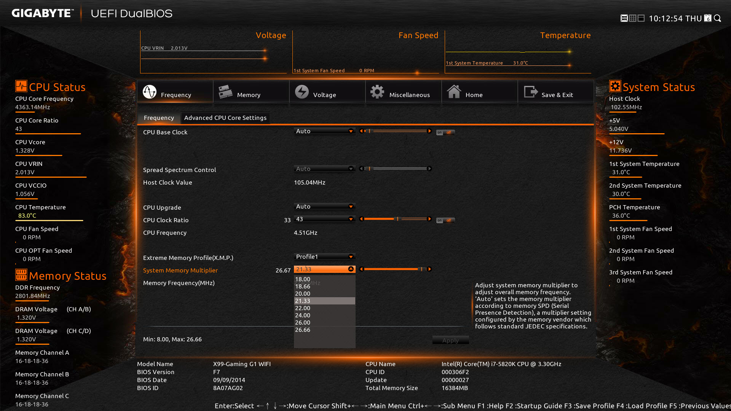Click the Voltage lightning bolt icon

(302, 92)
